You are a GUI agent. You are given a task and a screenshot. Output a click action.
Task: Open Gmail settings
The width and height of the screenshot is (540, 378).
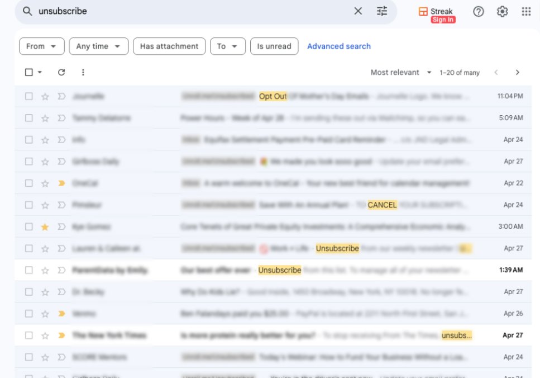coord(501,11)
